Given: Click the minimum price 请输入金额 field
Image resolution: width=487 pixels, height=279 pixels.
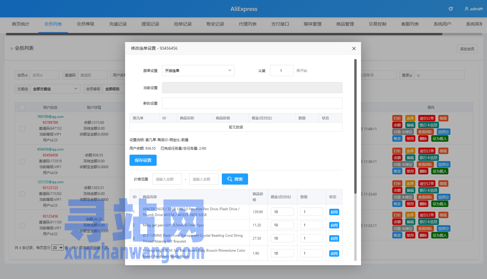Looking at the screenshot, I should [167, 179].
